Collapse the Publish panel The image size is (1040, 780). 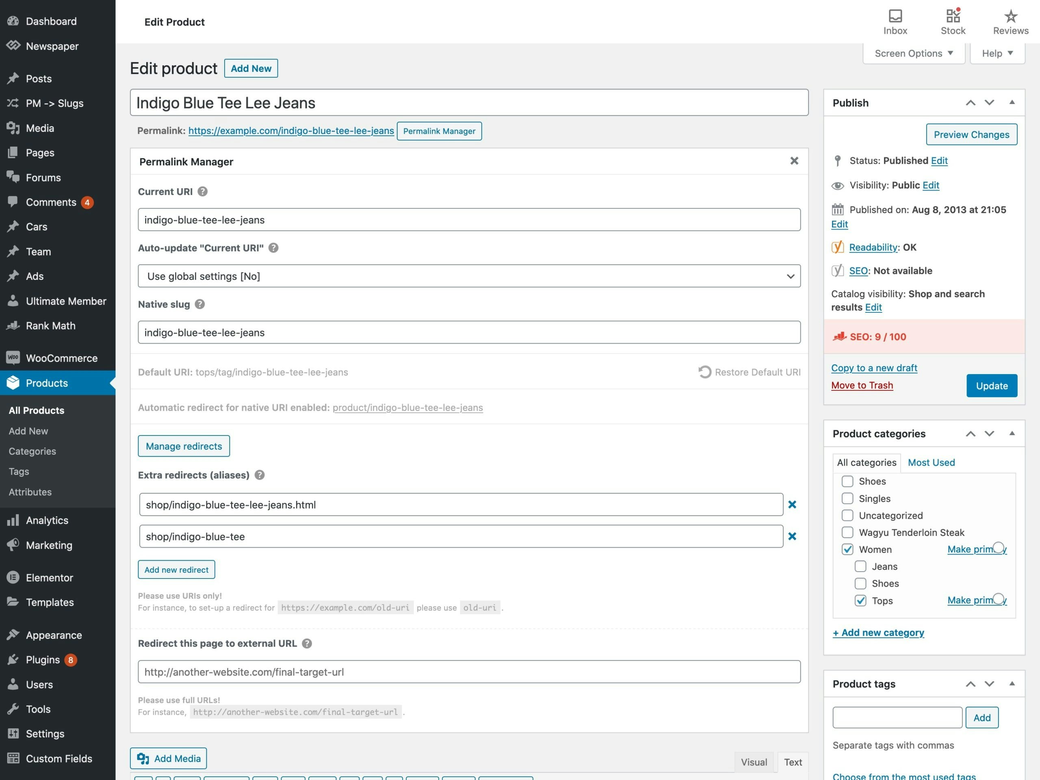pos(1013,102)
